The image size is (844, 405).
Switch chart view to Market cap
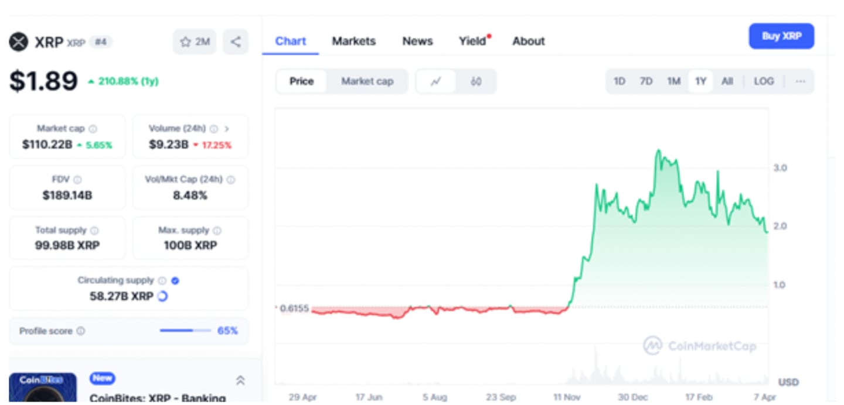367,81
